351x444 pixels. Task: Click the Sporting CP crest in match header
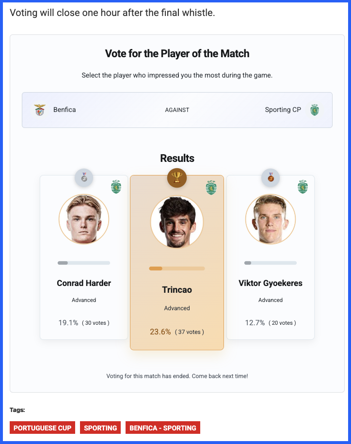coord(315,110)
